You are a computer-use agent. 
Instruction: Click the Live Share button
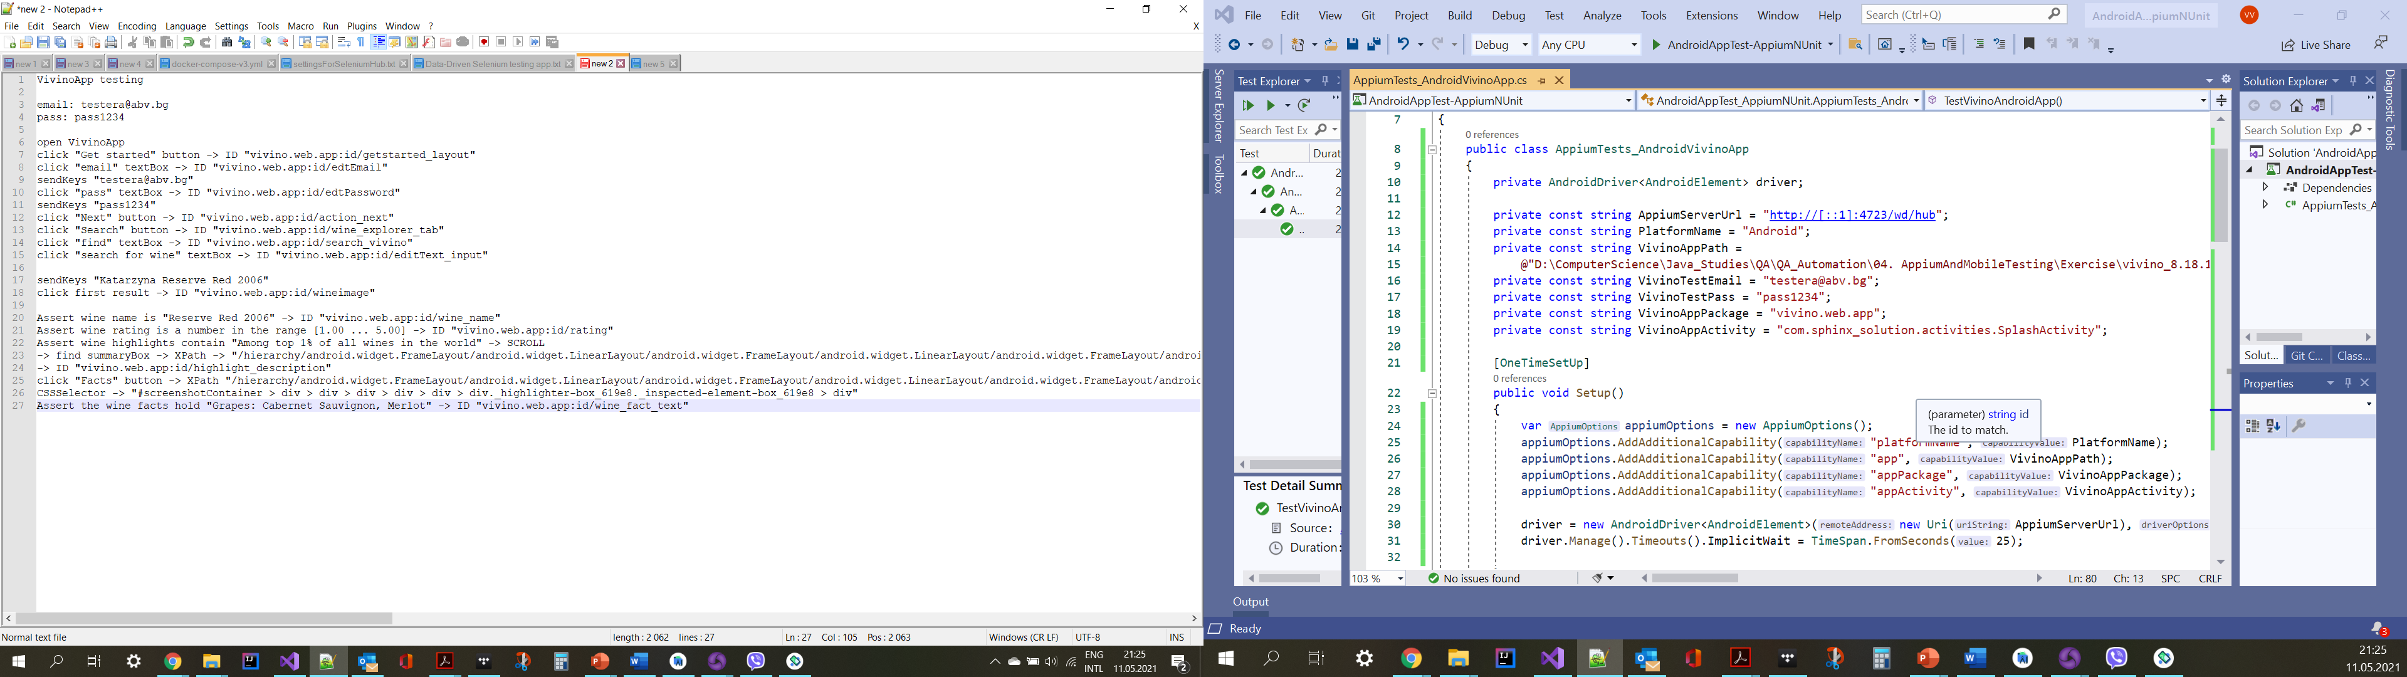tap(2315, 45)
